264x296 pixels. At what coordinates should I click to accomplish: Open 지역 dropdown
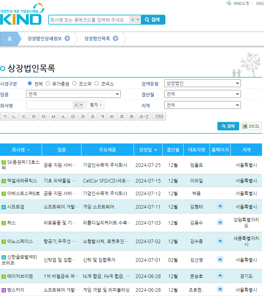(202, 105)
